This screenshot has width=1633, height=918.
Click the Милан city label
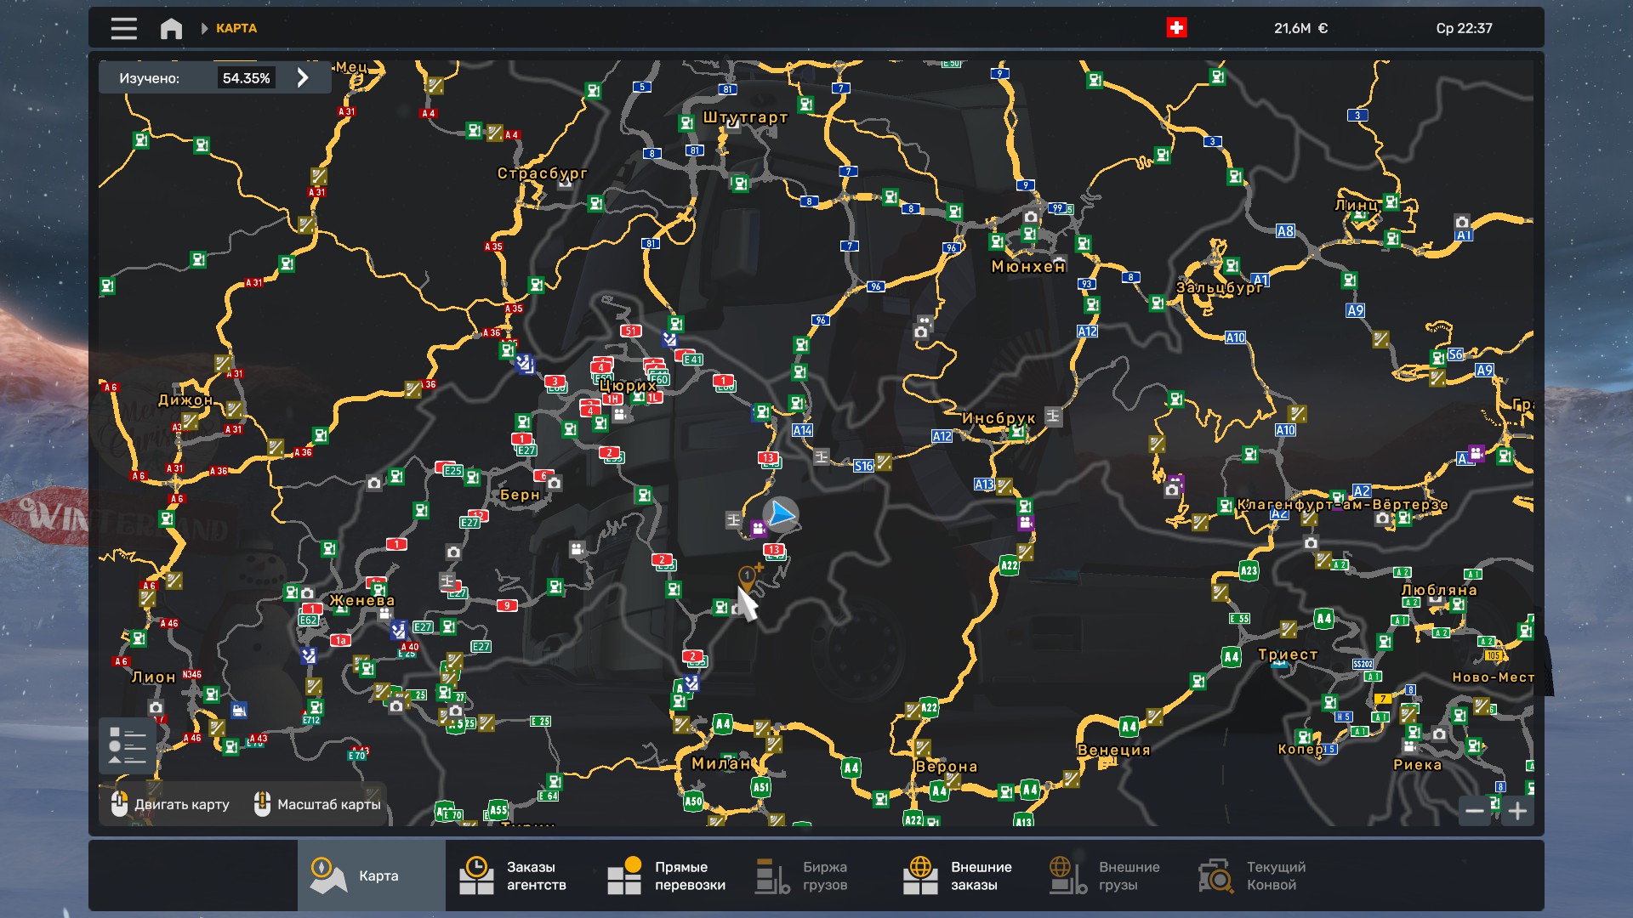click(x=721, y=763)
